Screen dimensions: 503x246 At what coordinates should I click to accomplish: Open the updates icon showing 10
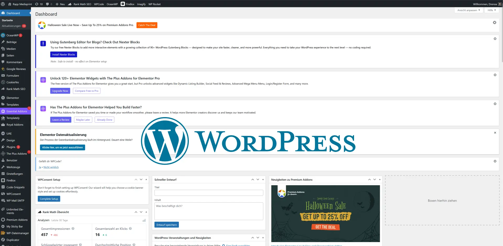(x=39, y=4)
